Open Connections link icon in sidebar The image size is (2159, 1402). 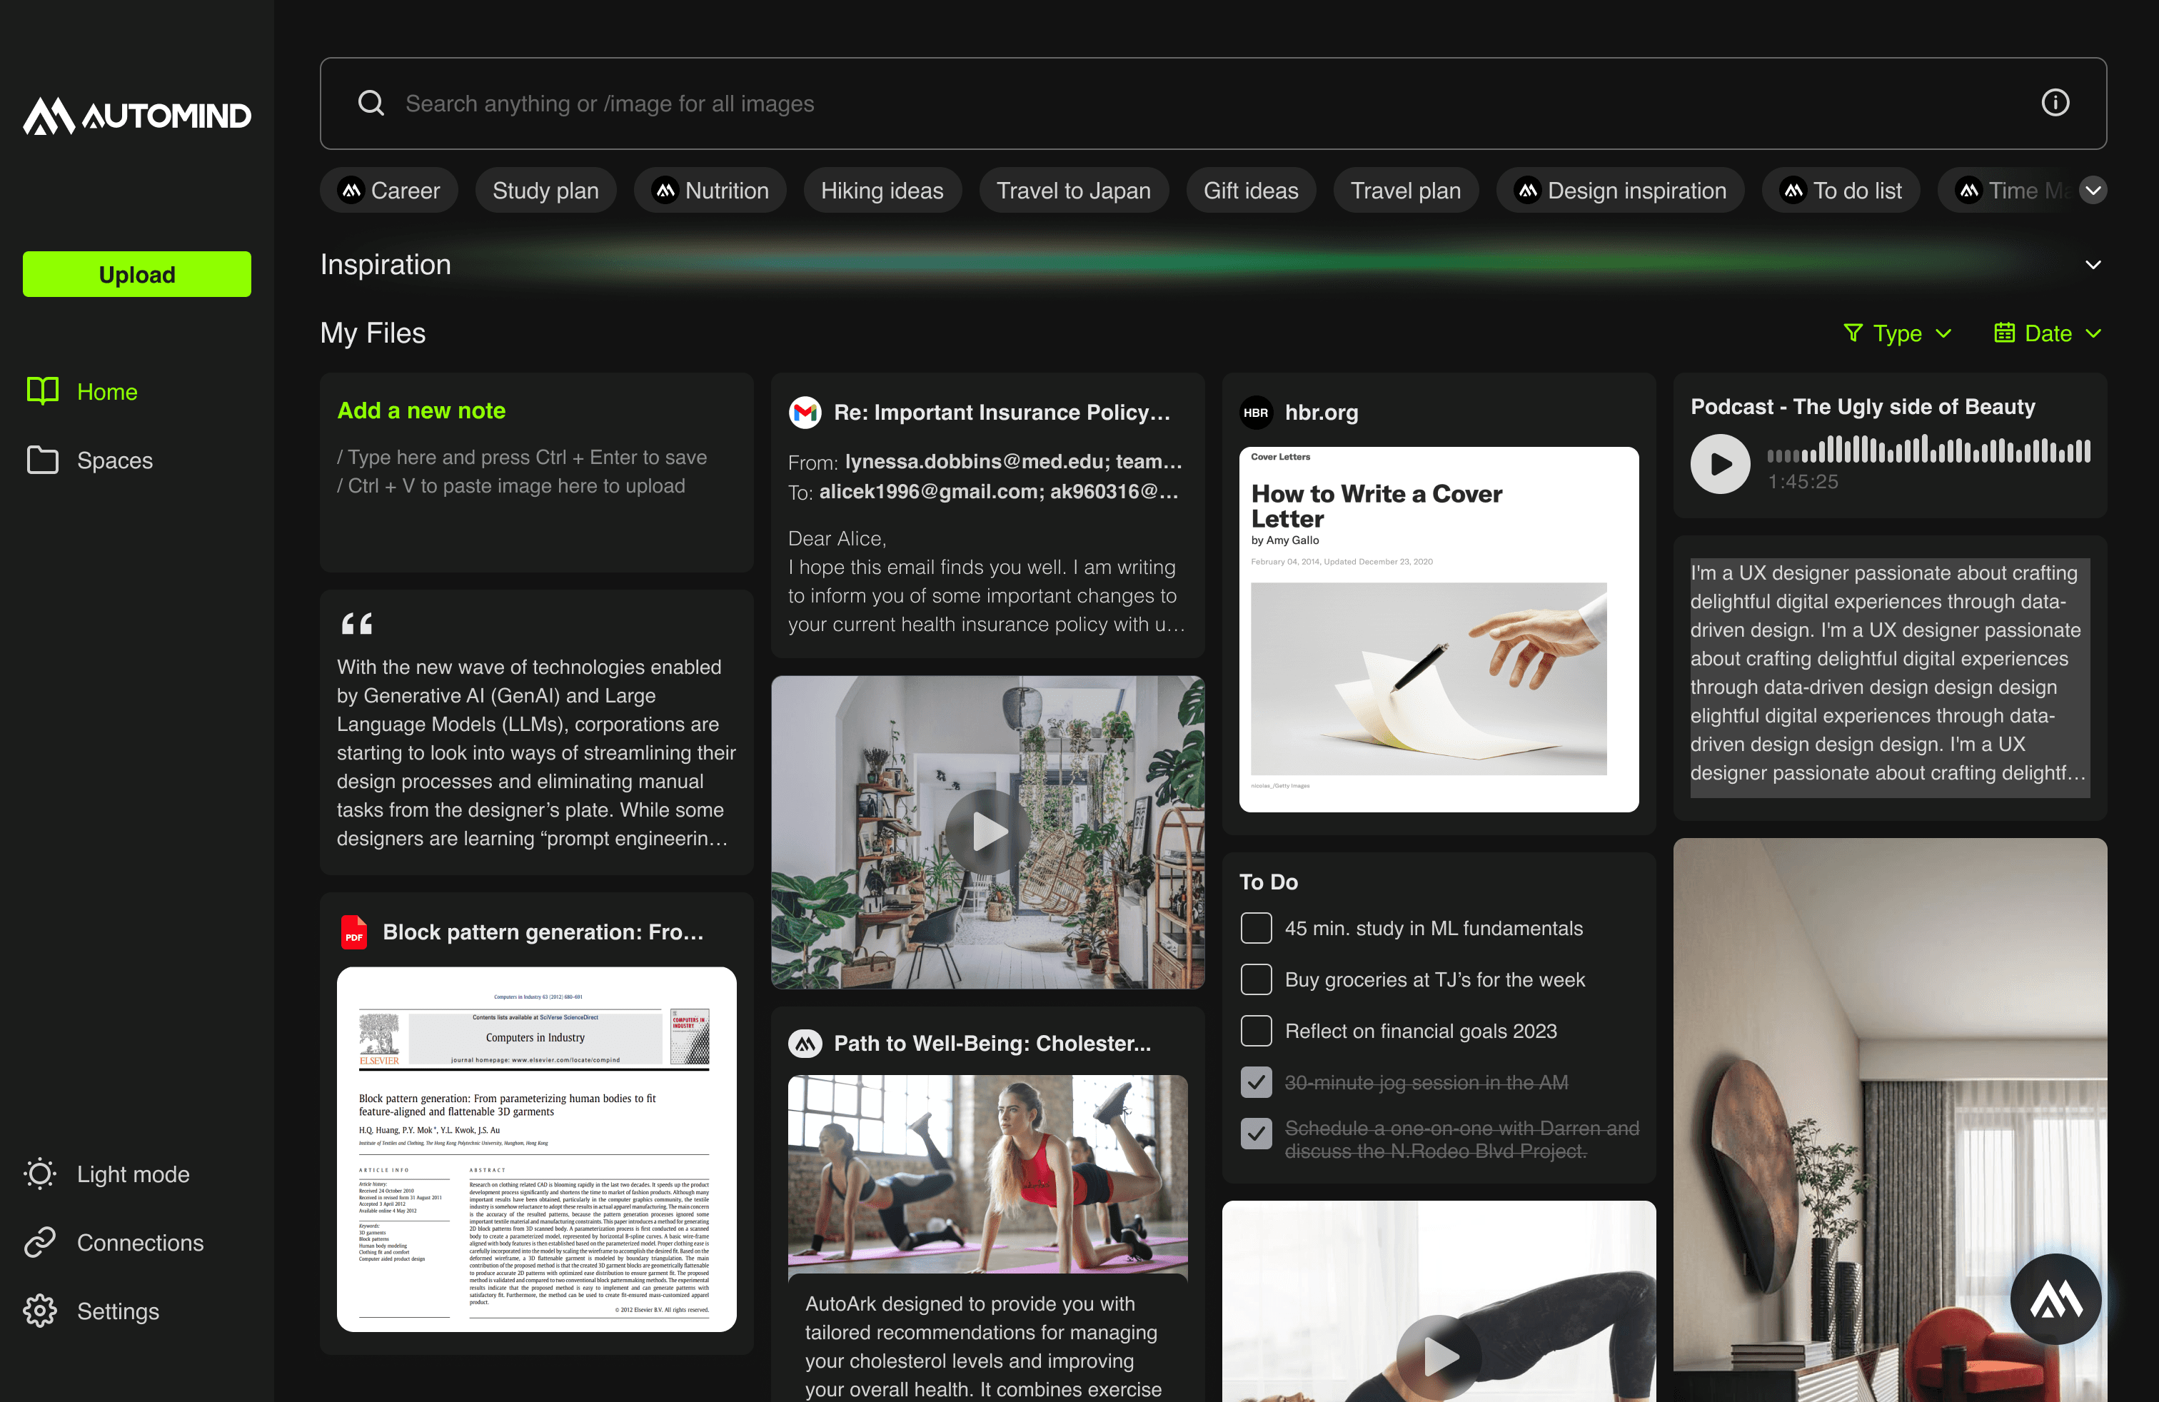pos(40,1241)
